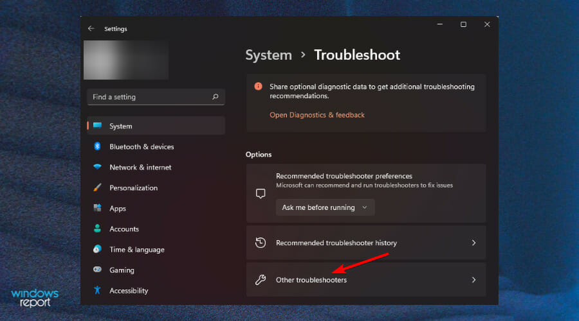
Task: Click the Time & language clock icon
Action: click(x=98, y=249)
